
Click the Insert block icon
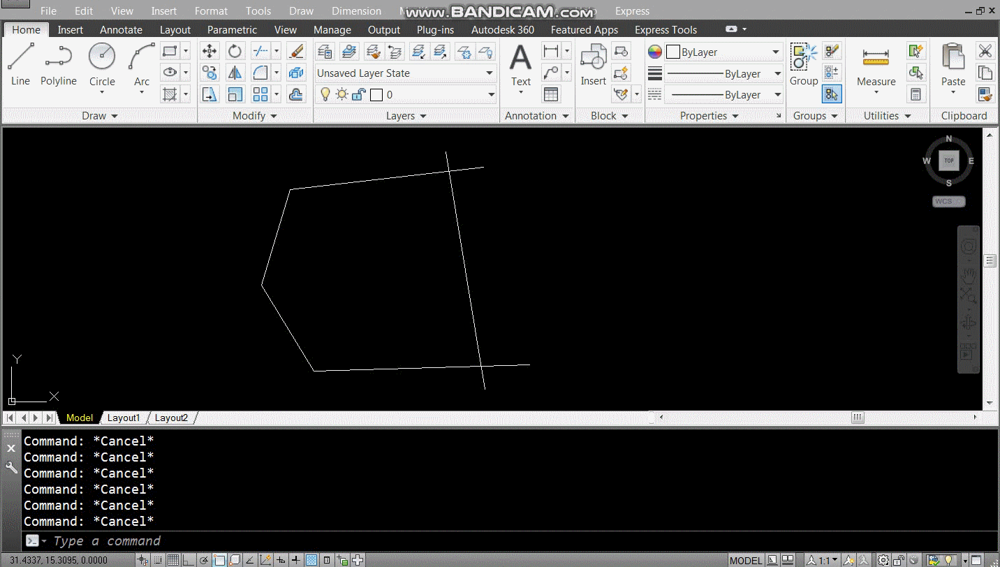[x=593, y=65]
